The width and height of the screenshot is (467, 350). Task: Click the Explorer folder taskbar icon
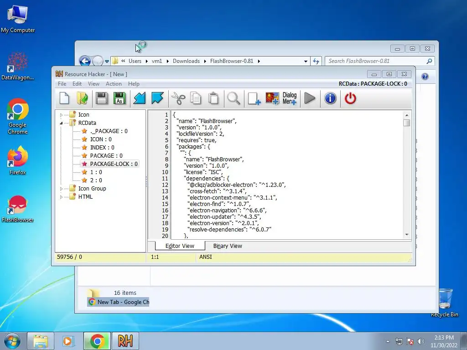coord(41,341)
